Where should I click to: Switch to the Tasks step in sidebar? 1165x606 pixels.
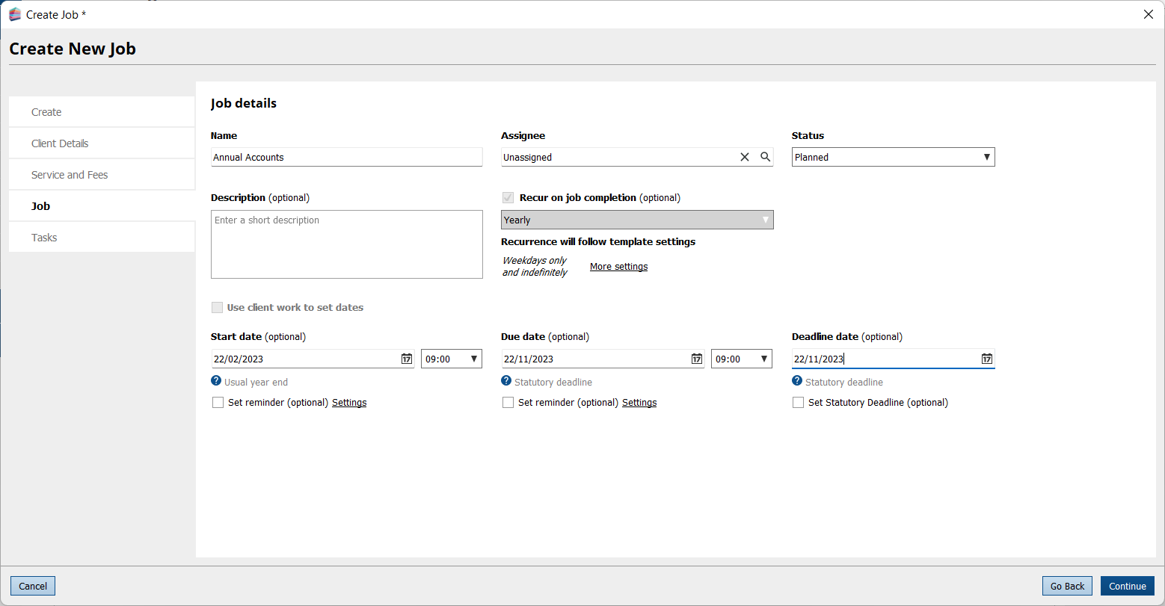point(44,238)
